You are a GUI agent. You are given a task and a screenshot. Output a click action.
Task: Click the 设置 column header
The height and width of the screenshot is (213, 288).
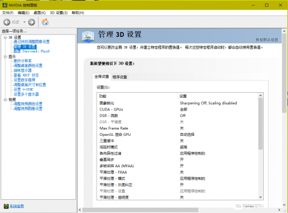coord(218,96)
